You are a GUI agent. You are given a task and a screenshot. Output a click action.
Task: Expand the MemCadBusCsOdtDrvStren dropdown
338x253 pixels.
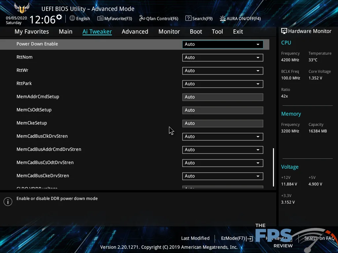pyautogui.click(x=223, y=163)
